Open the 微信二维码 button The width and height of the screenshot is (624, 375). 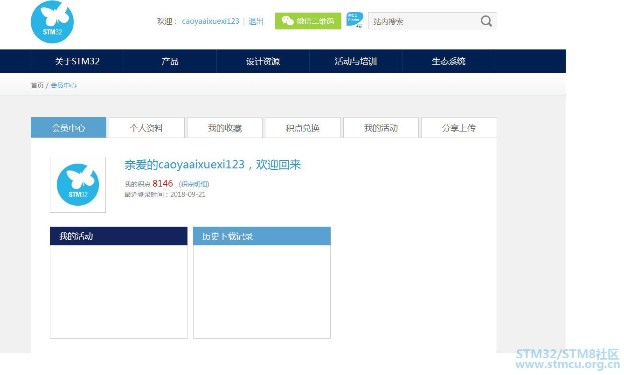(308, 21)
